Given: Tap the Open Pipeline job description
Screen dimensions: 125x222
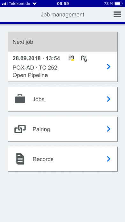Looking at the screenshot, I should [30, 75].
